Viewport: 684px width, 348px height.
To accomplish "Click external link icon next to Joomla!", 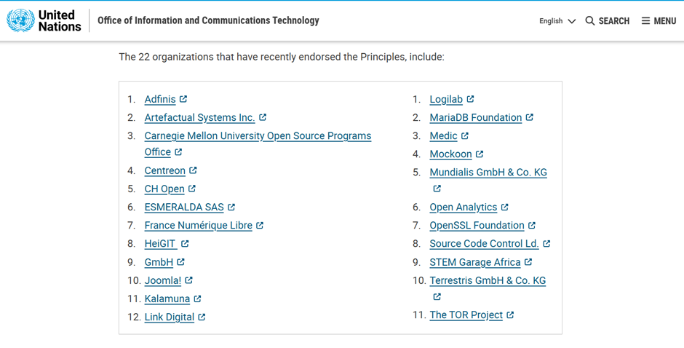I will tap(188, 280).
